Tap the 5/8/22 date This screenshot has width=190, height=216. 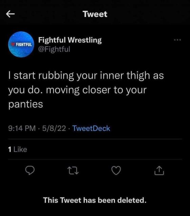[54, 128]
